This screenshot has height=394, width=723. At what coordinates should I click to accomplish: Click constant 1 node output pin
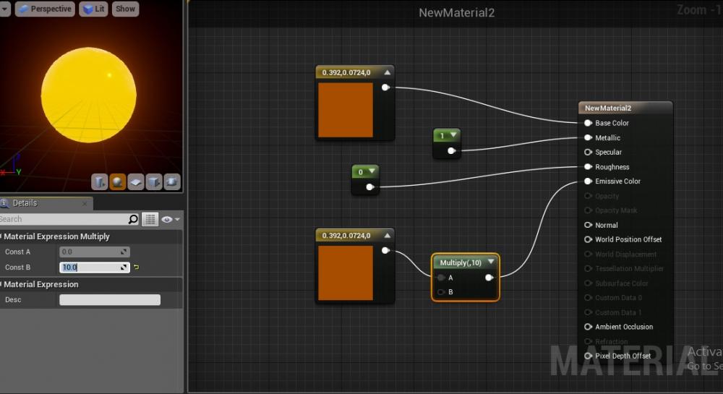pos(451,150)
